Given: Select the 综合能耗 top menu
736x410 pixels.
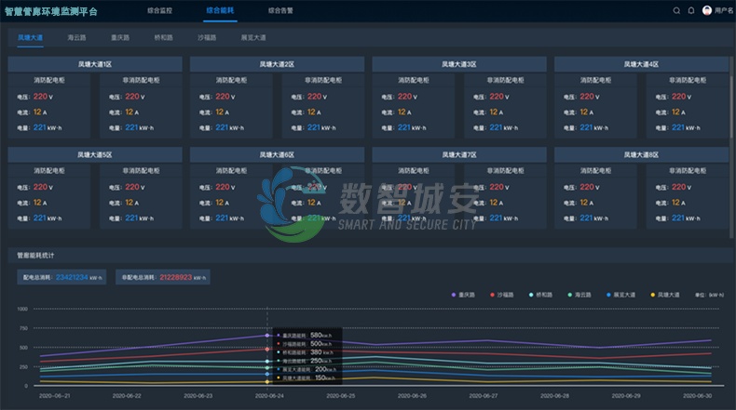Looking at the screenshot, I should click(220, 10).
